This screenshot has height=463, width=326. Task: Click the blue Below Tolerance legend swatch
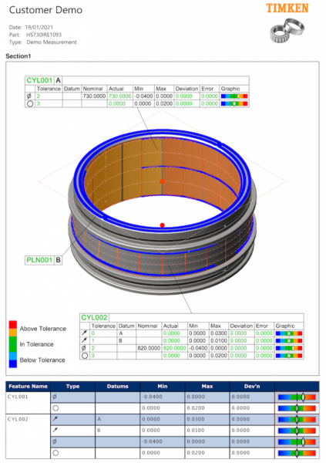tap(12, 363)
